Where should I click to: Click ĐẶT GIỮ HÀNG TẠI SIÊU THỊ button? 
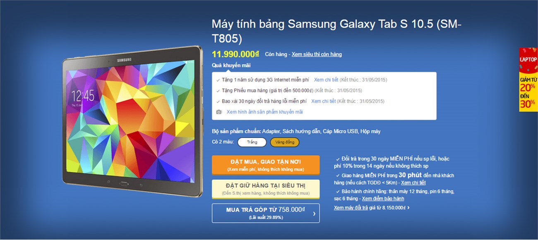point(266,190)
